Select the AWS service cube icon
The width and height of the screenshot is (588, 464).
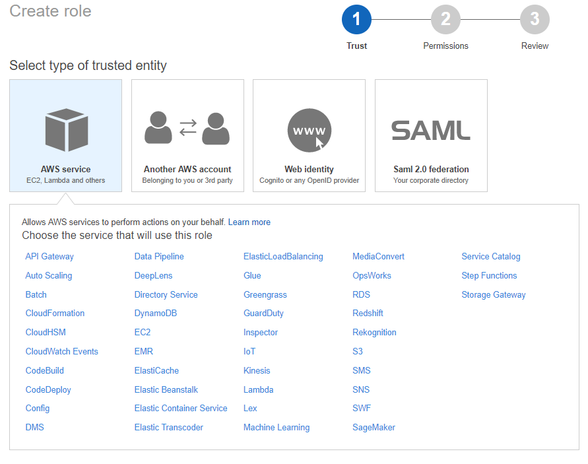(x=66, y=130)
